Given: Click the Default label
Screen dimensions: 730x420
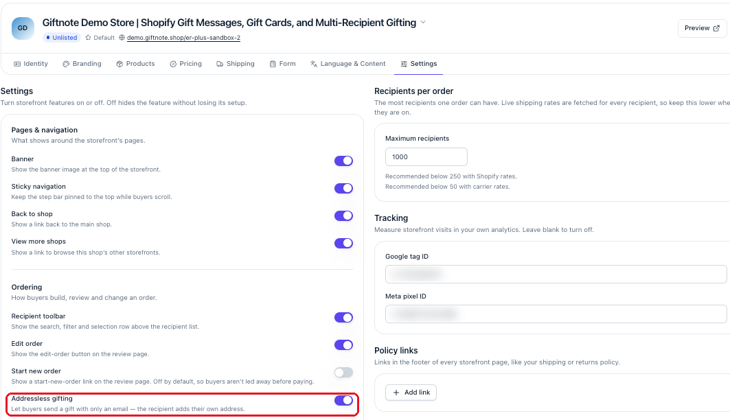Looking at the screenshot, I should pyautogui.click(x=104, y=38).
